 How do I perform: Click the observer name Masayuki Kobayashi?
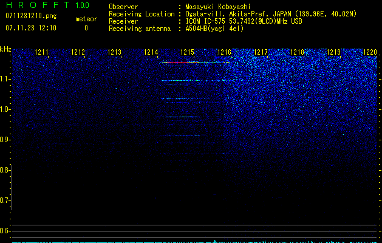[218, 7]
